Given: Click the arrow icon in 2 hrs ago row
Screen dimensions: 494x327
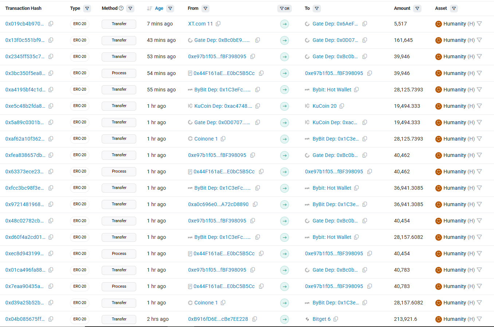Looking at the screenshot, I should tap(285, 319).
